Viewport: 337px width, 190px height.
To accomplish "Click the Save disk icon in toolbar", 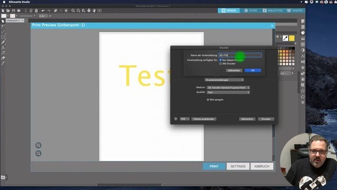I will [14, 11].
